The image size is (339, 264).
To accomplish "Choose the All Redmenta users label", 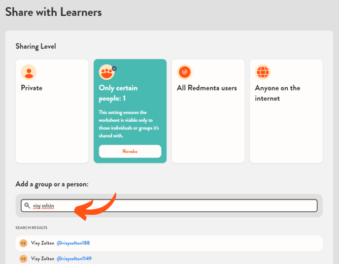I will pos(207,88).
